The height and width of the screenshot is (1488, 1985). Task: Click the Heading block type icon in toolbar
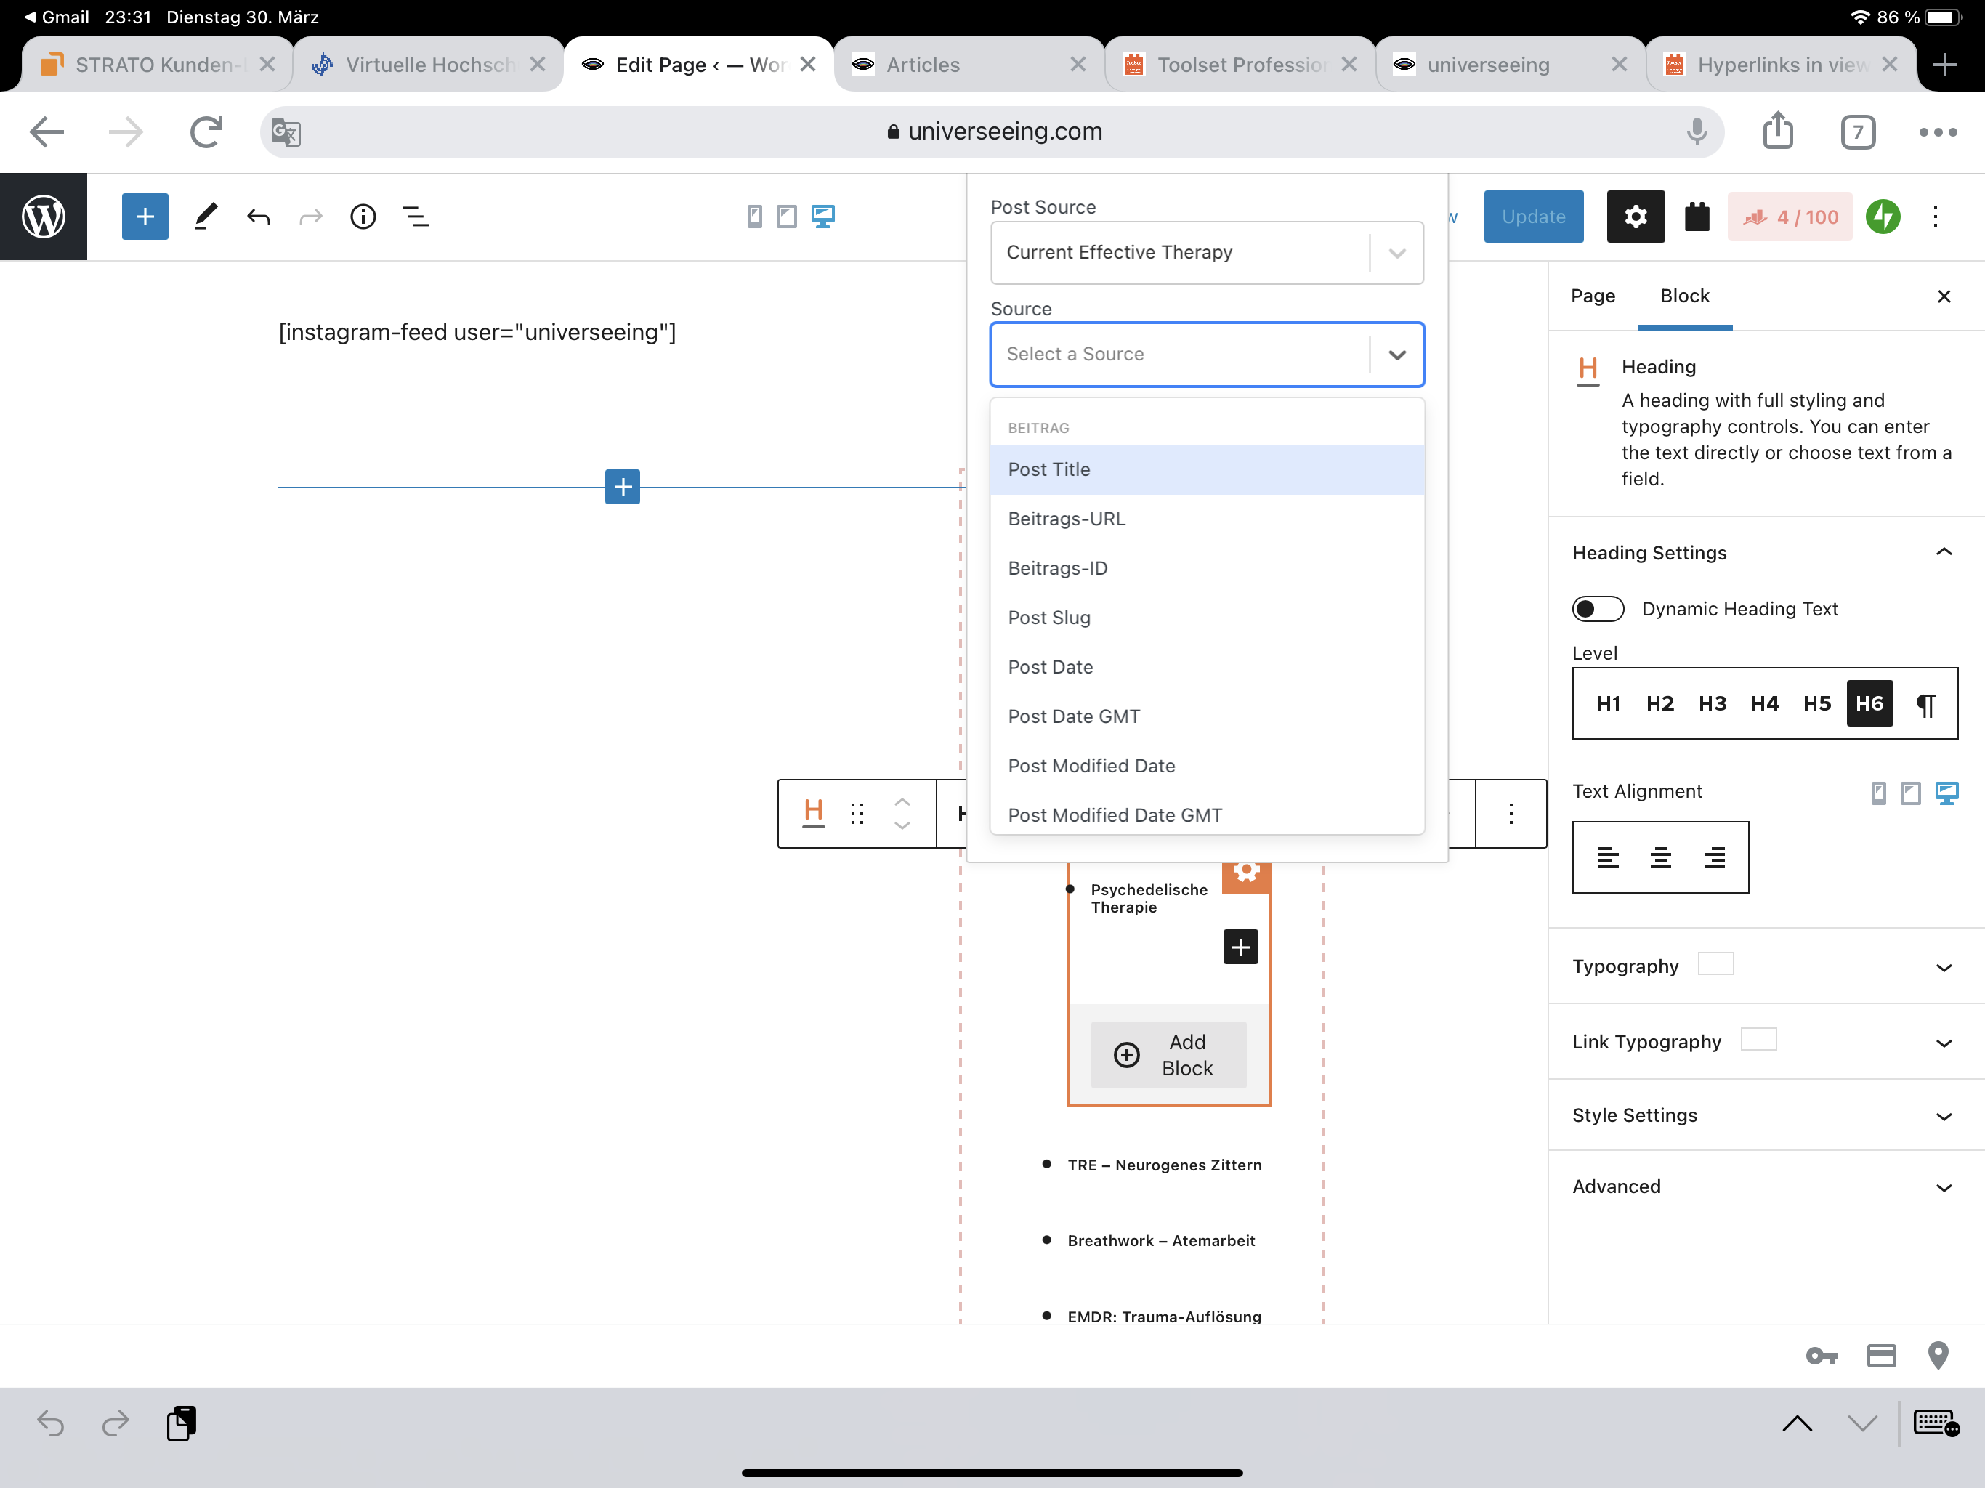pyautogui.click(x=813, y=813)
